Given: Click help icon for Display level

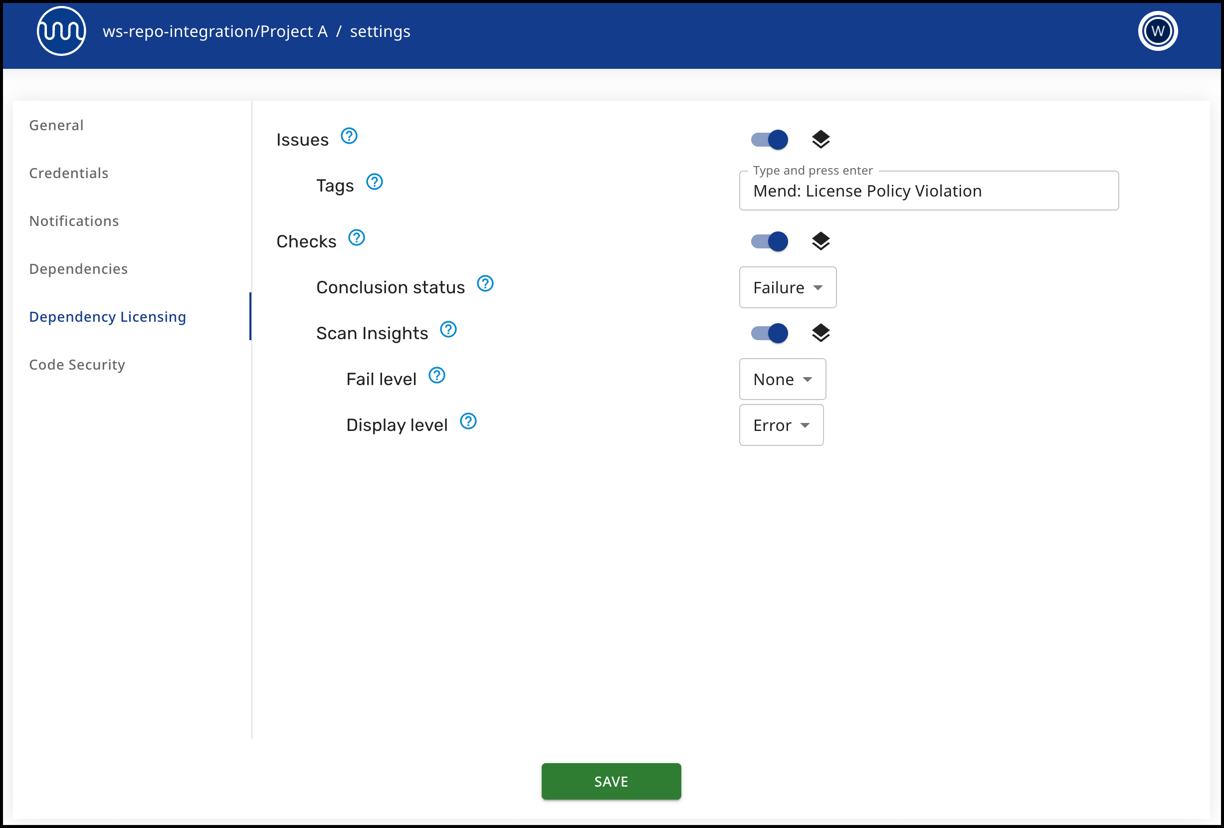Looking at the screenshot, I should pos(468,421).
